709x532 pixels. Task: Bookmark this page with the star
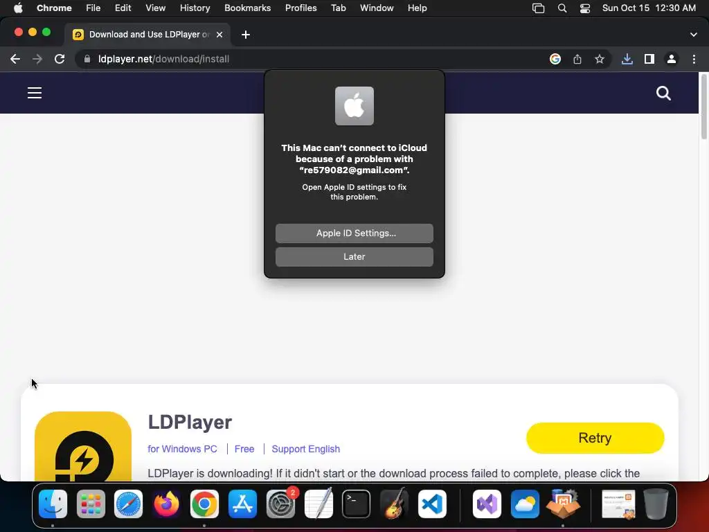click(600, 59)
